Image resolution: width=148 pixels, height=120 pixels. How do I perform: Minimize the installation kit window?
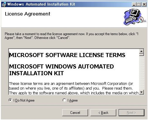pos(134,4)
